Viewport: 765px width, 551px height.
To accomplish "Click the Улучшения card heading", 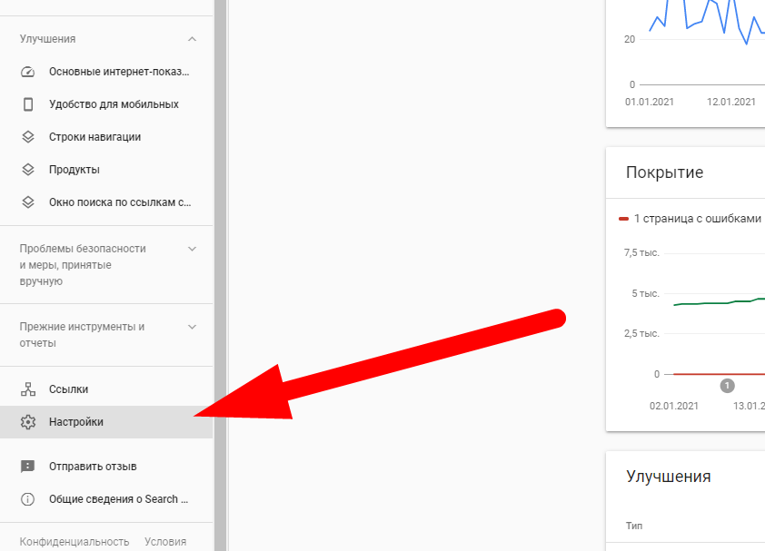I will point(669,477).
